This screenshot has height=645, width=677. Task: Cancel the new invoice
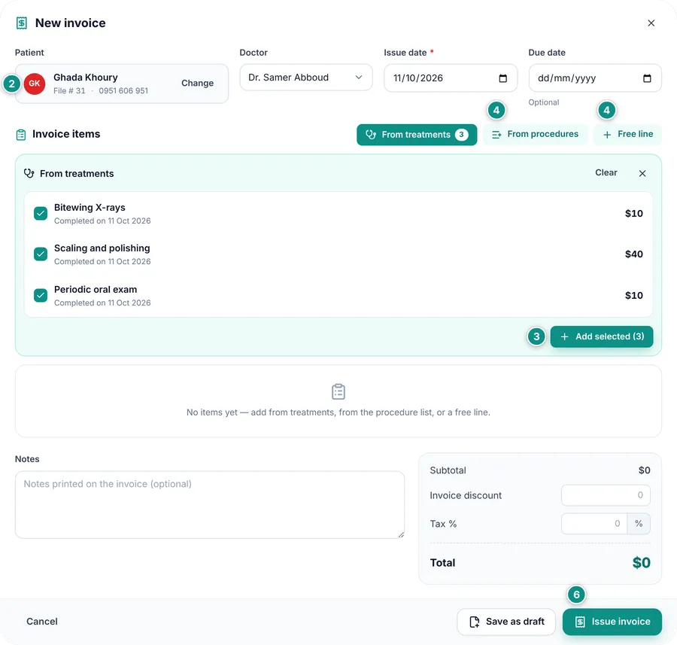tap(42, 621)
